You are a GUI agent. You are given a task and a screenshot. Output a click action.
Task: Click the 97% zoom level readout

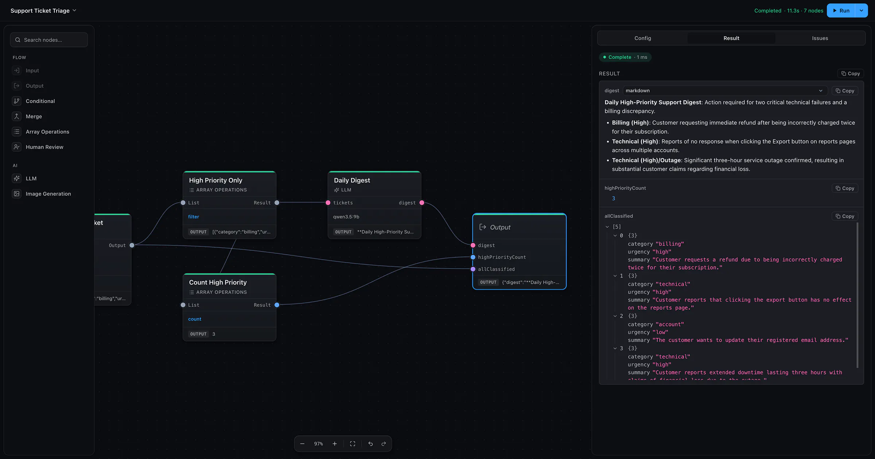click(x=318, y=444)
